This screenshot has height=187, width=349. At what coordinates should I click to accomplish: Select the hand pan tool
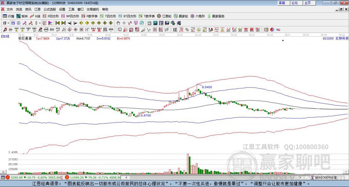(118, 23)
